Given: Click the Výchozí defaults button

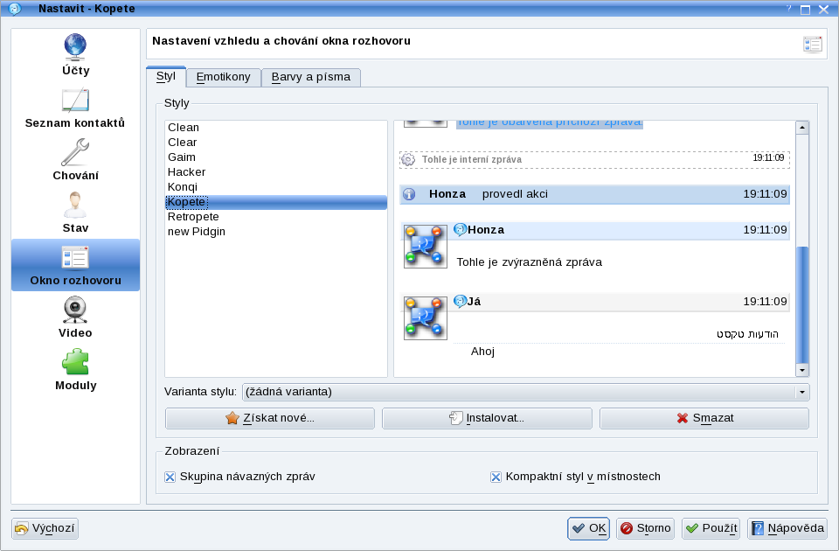Looking at the screenshot, I should pos(45,528).
